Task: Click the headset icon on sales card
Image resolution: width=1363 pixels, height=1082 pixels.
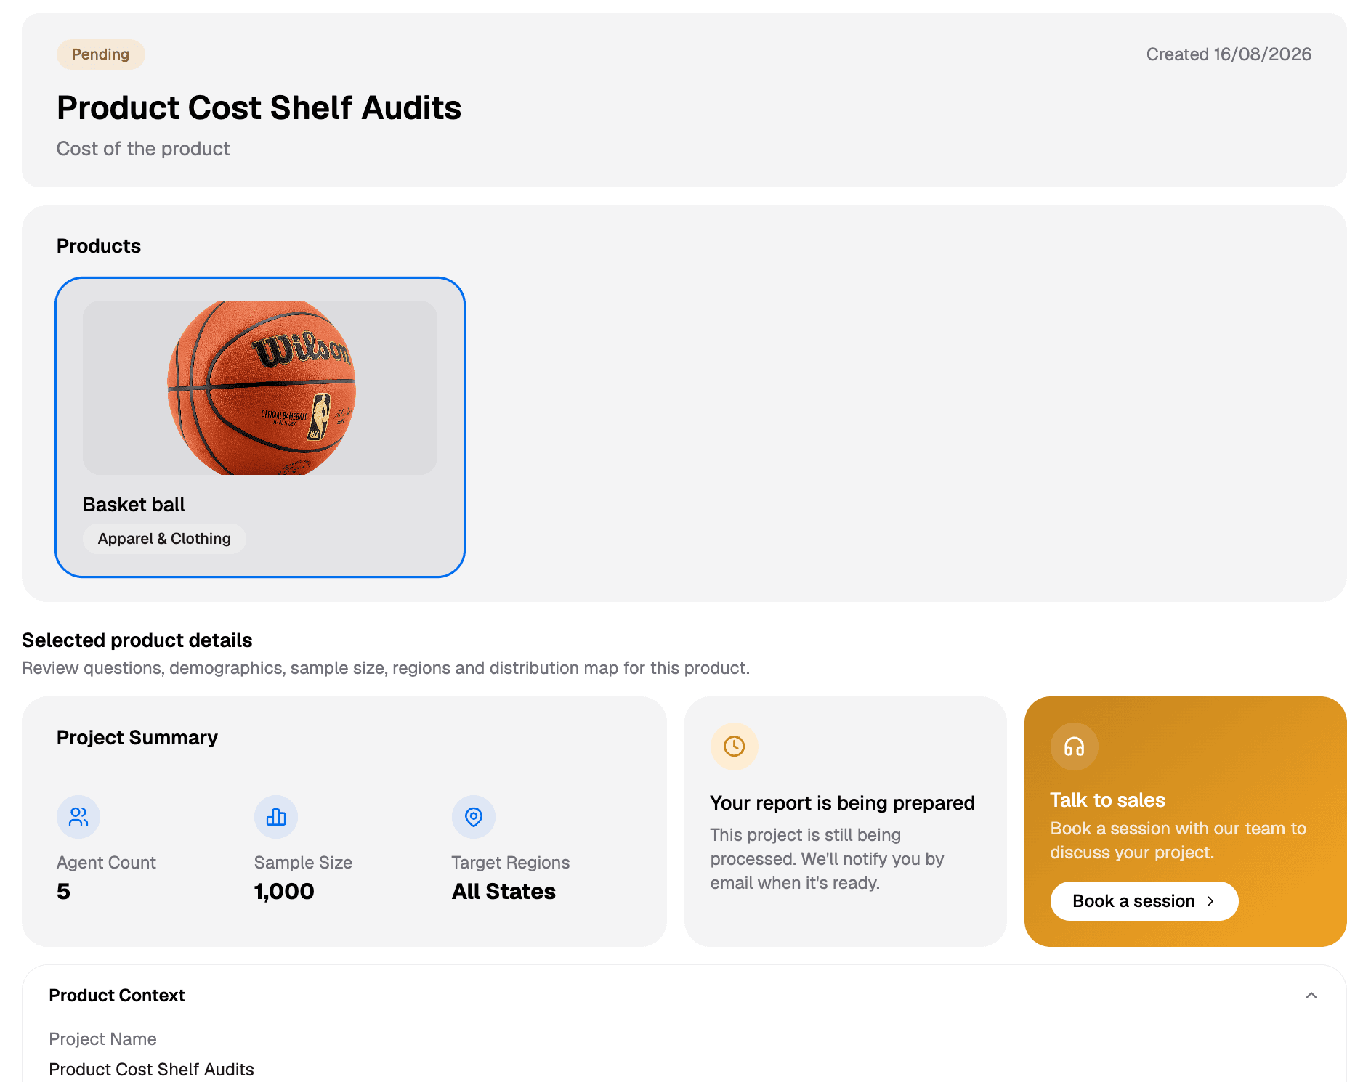Action: click(x=1075, y=746)
